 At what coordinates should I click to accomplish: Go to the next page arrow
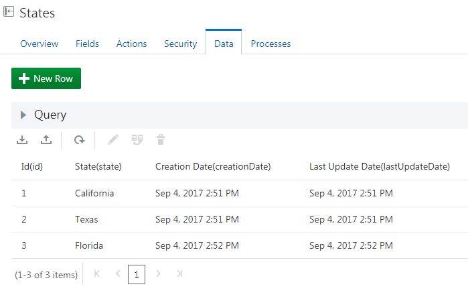pyautogui.click(x=159, y=273)
